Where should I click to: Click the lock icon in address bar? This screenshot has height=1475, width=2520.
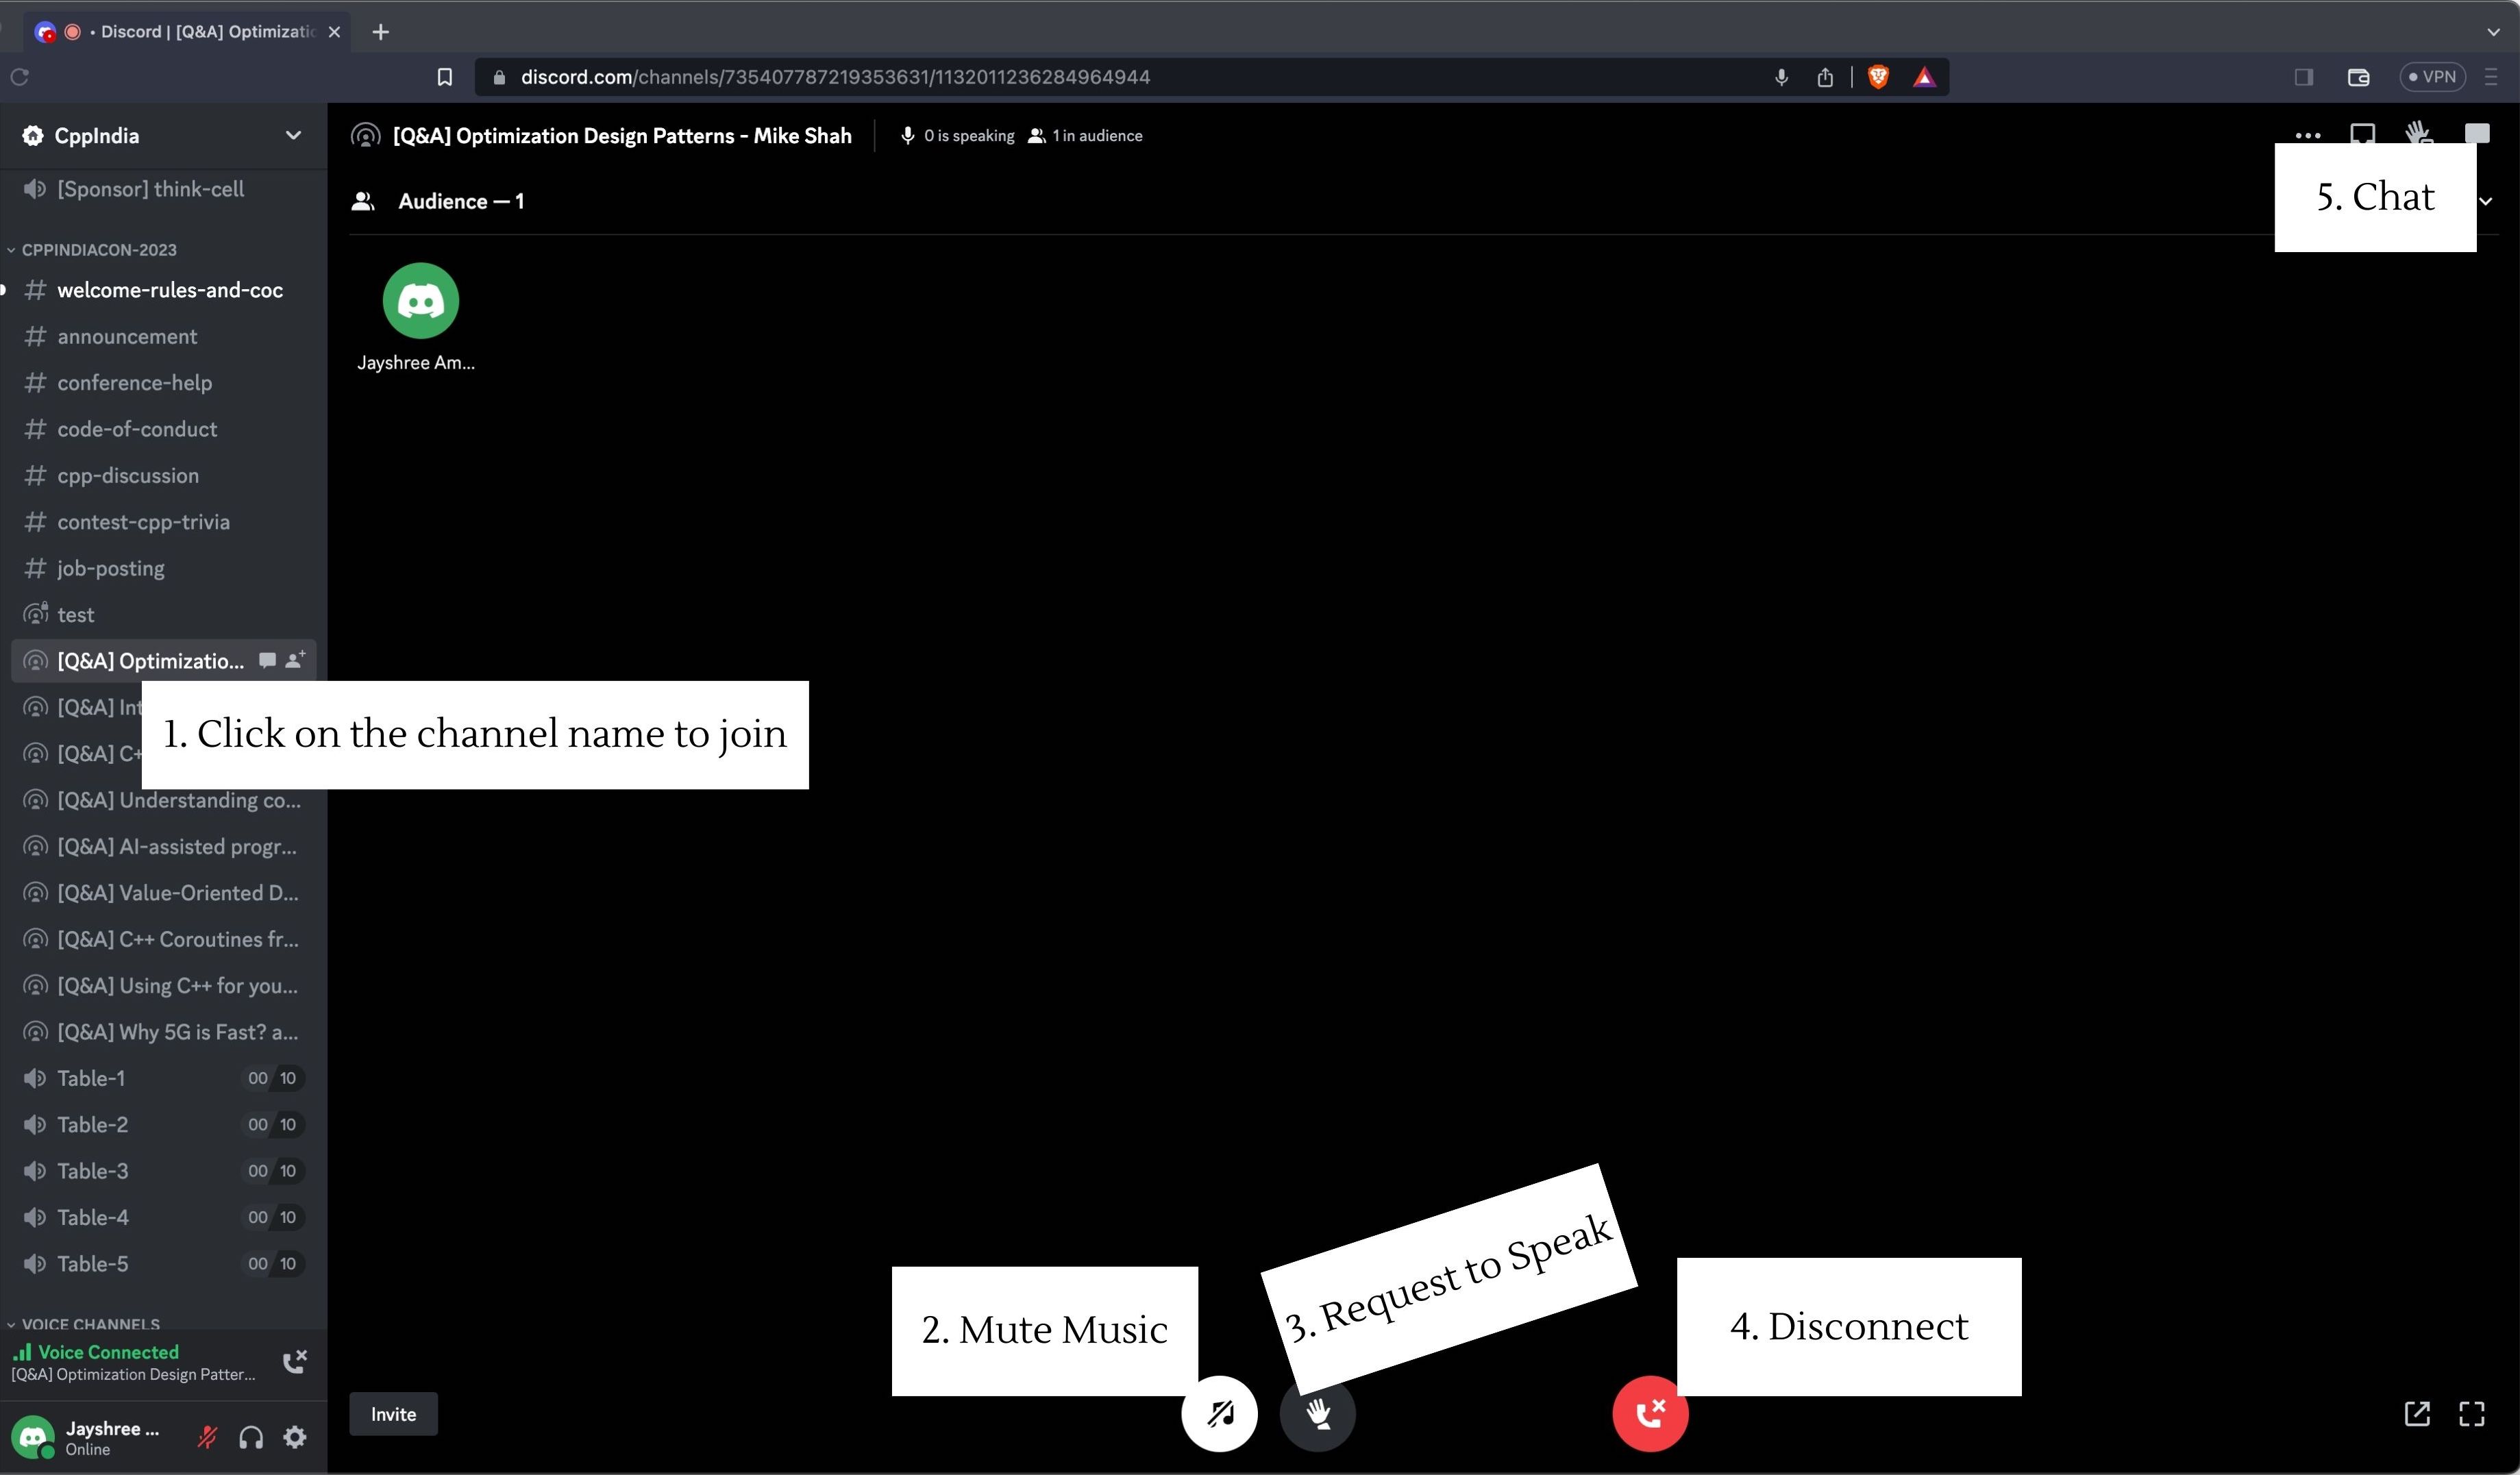[x=499, y=77]
